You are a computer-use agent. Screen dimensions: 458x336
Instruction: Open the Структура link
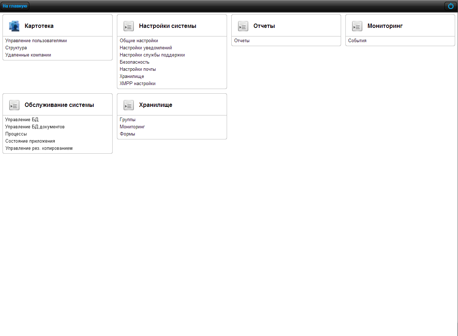pos(16,48)
